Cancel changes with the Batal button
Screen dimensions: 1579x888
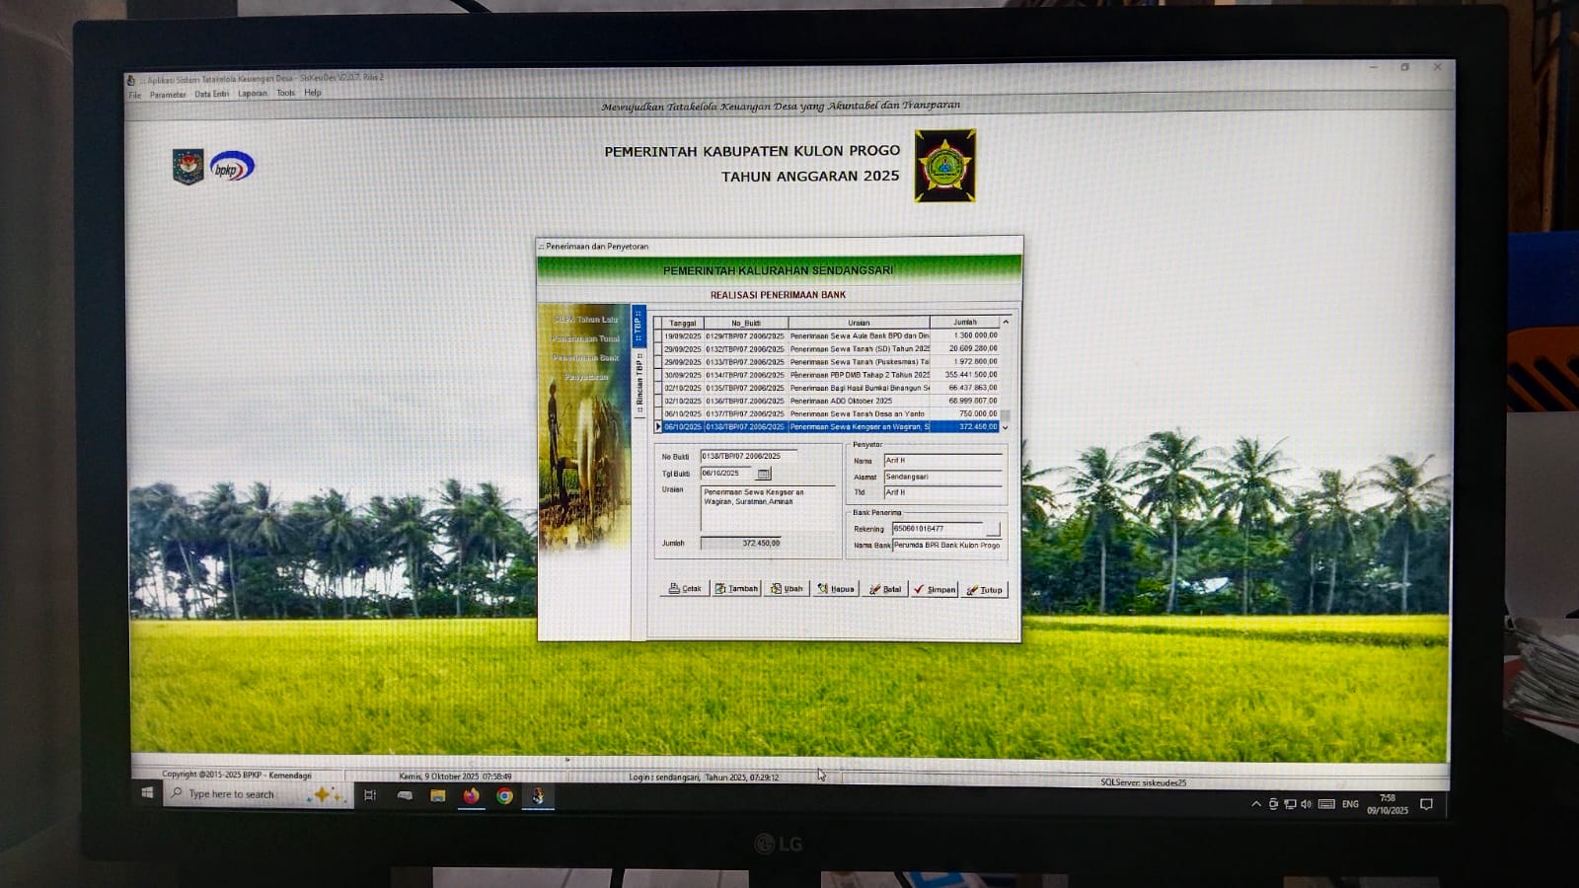(885, 589)
